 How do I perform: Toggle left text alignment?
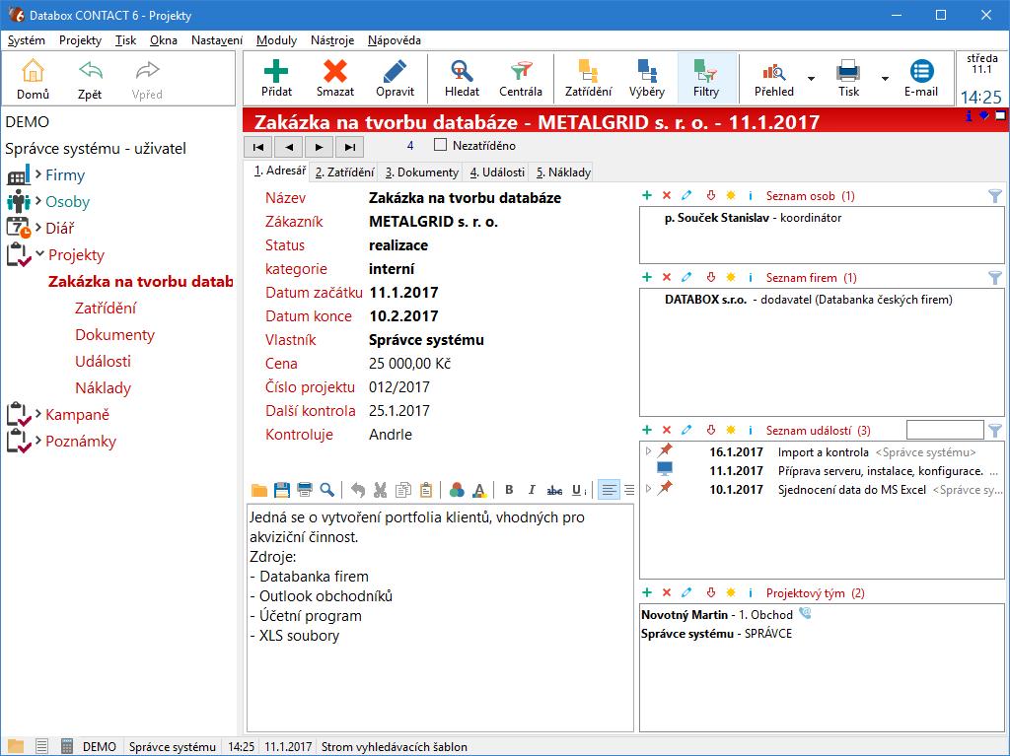(x=608, y=490)
